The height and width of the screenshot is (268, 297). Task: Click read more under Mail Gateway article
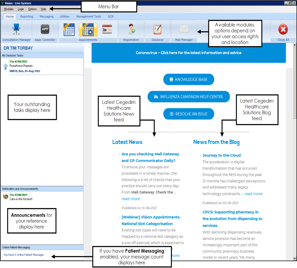point(131,199)
